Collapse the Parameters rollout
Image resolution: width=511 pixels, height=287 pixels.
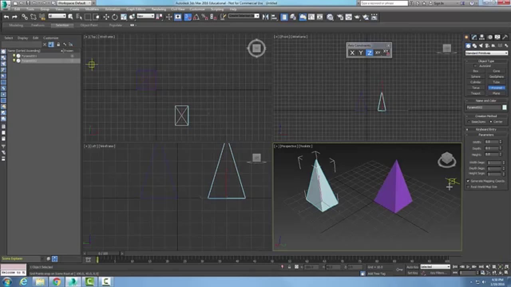(x=486, y=135)
